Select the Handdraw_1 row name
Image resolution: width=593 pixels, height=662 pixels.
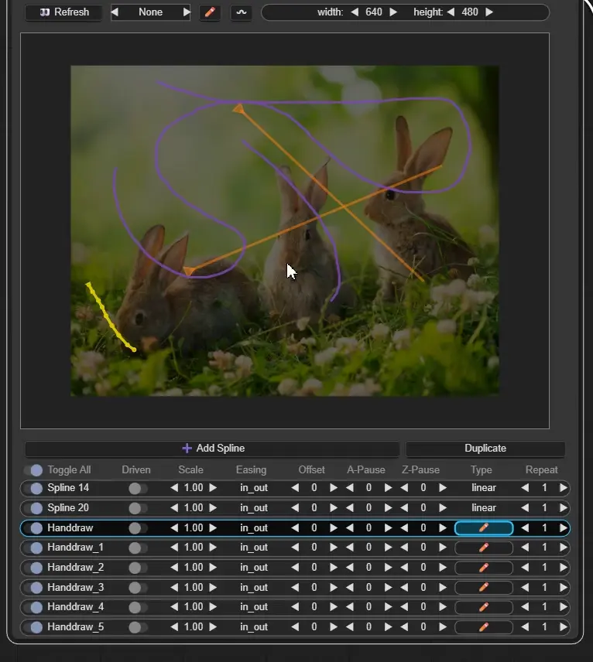click(x=76, y=548)
